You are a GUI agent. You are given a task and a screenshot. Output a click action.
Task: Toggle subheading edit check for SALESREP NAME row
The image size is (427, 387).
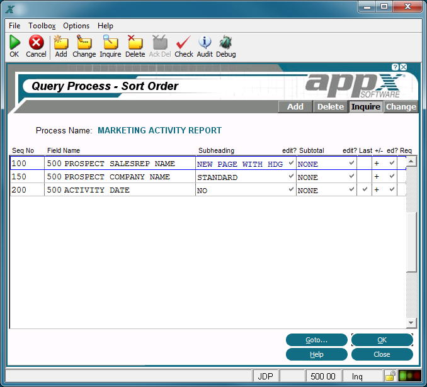291,163
